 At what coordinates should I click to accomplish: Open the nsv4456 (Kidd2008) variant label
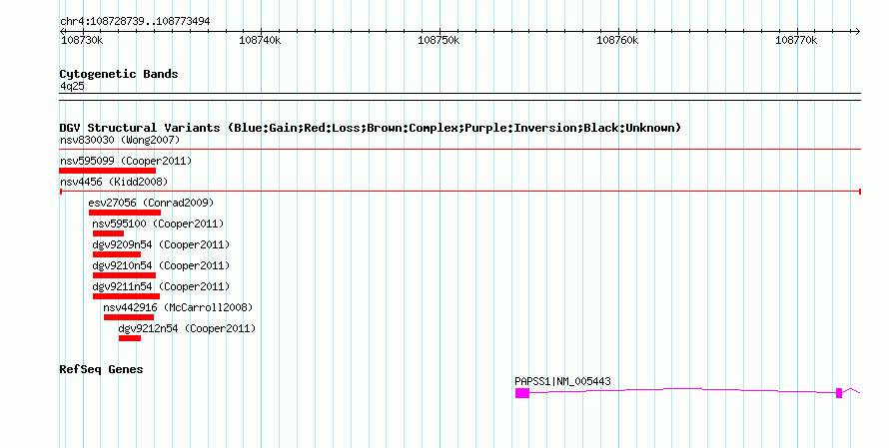(114, 182)
